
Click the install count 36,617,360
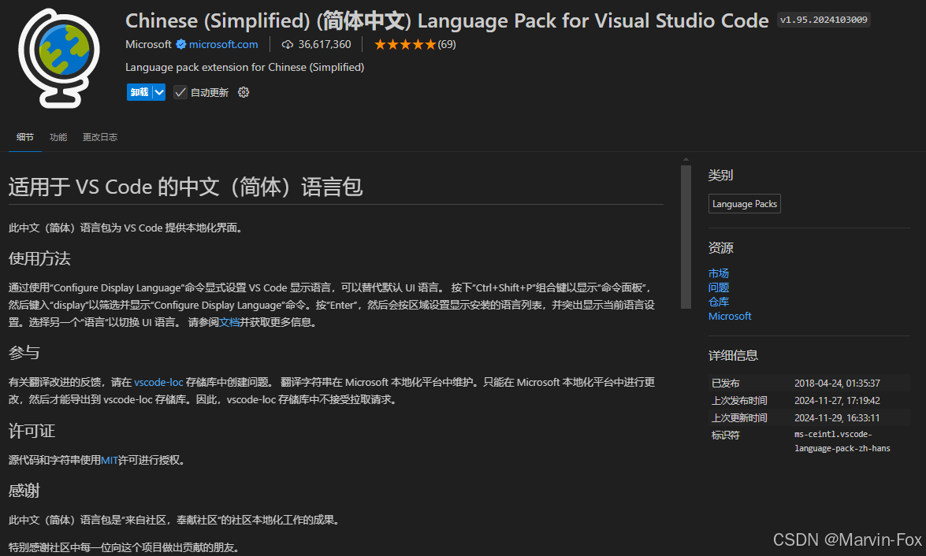click(324, 44)
